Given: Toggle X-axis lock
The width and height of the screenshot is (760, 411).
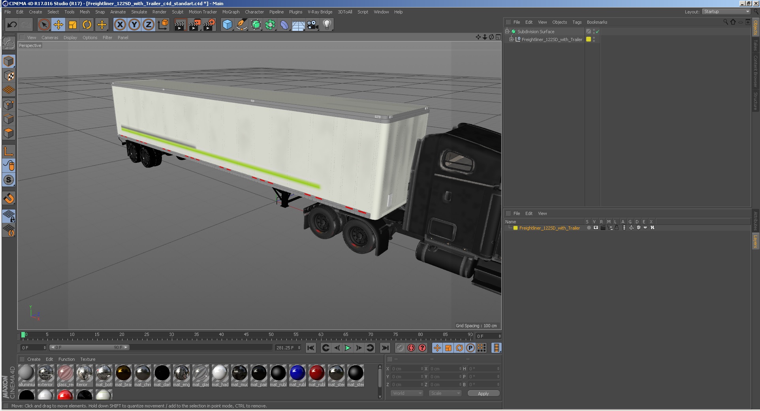Looking at the screenshot, I should pos(120,25).
